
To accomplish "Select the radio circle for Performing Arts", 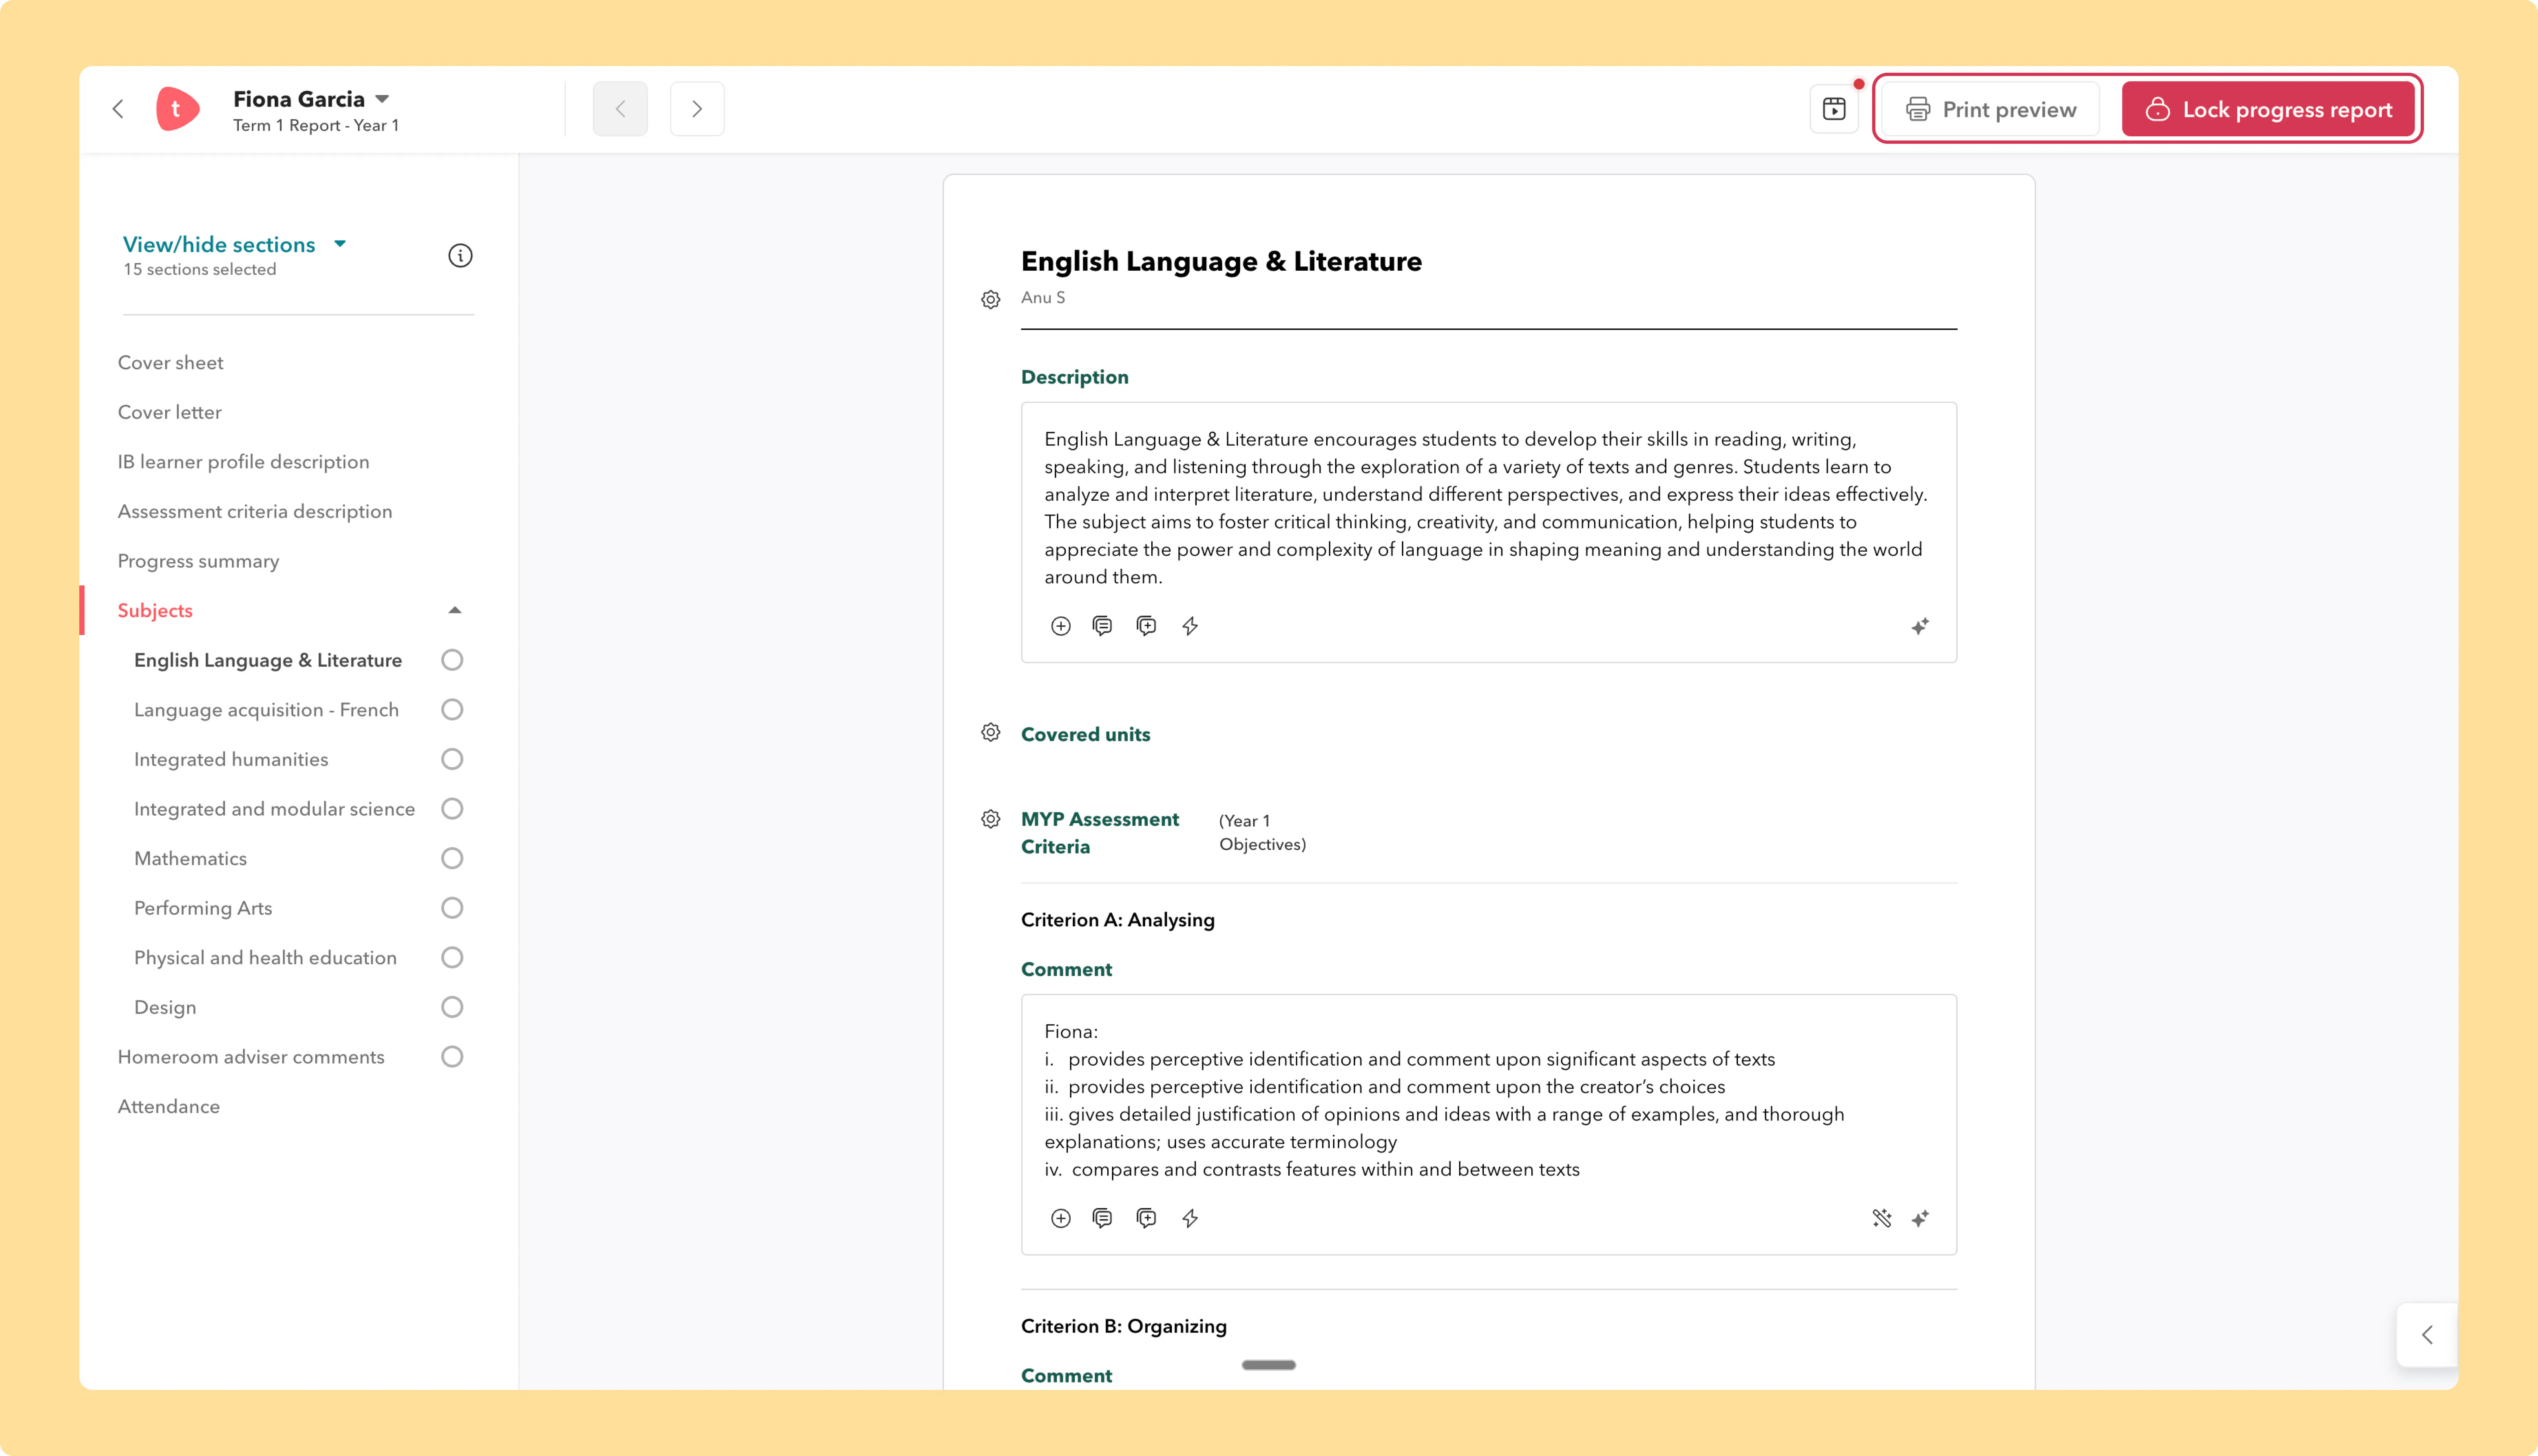I will 452,908.
